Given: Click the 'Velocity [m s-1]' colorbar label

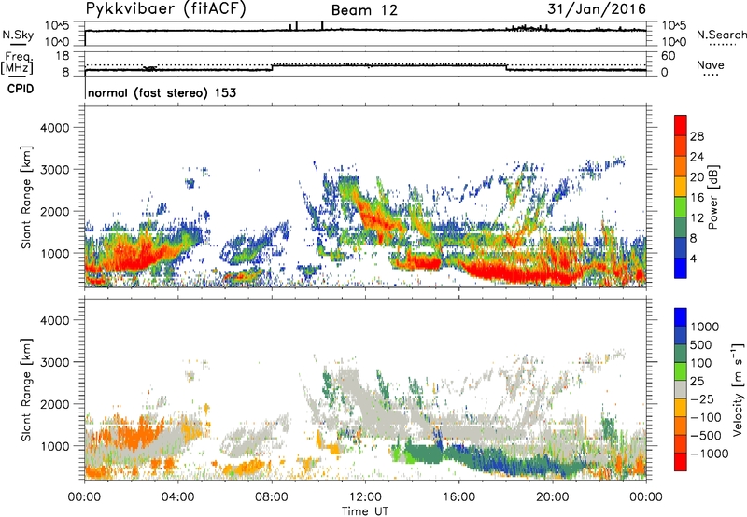Looking at the screenshot, I should coord(738,389).
